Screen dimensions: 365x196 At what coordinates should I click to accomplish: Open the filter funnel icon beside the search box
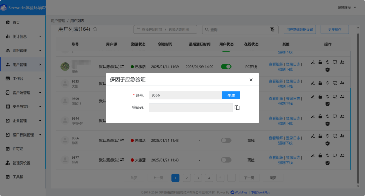[x=273, y=30]
